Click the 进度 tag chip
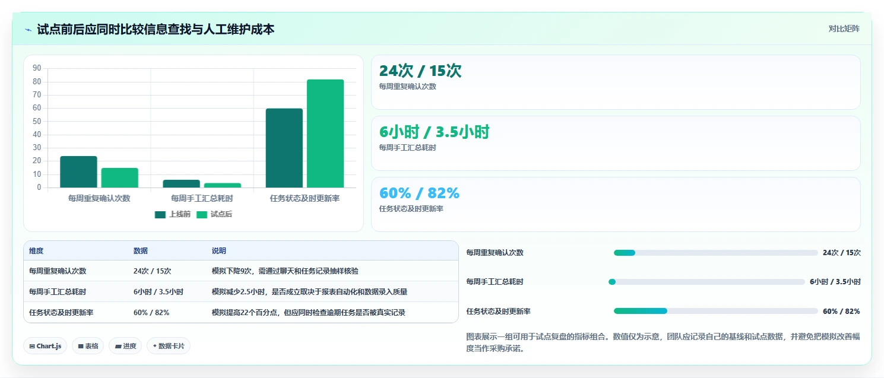884x378 pixels. 125,346
